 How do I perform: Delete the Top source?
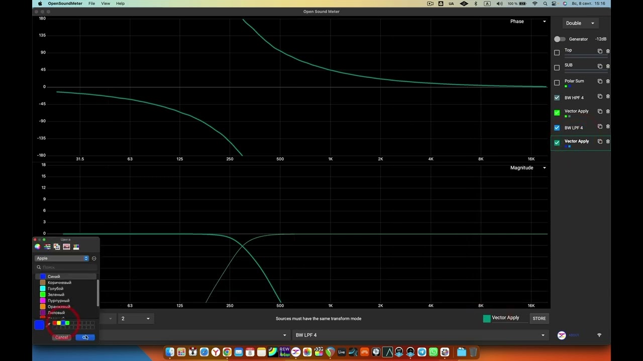(x=608, y=51)
